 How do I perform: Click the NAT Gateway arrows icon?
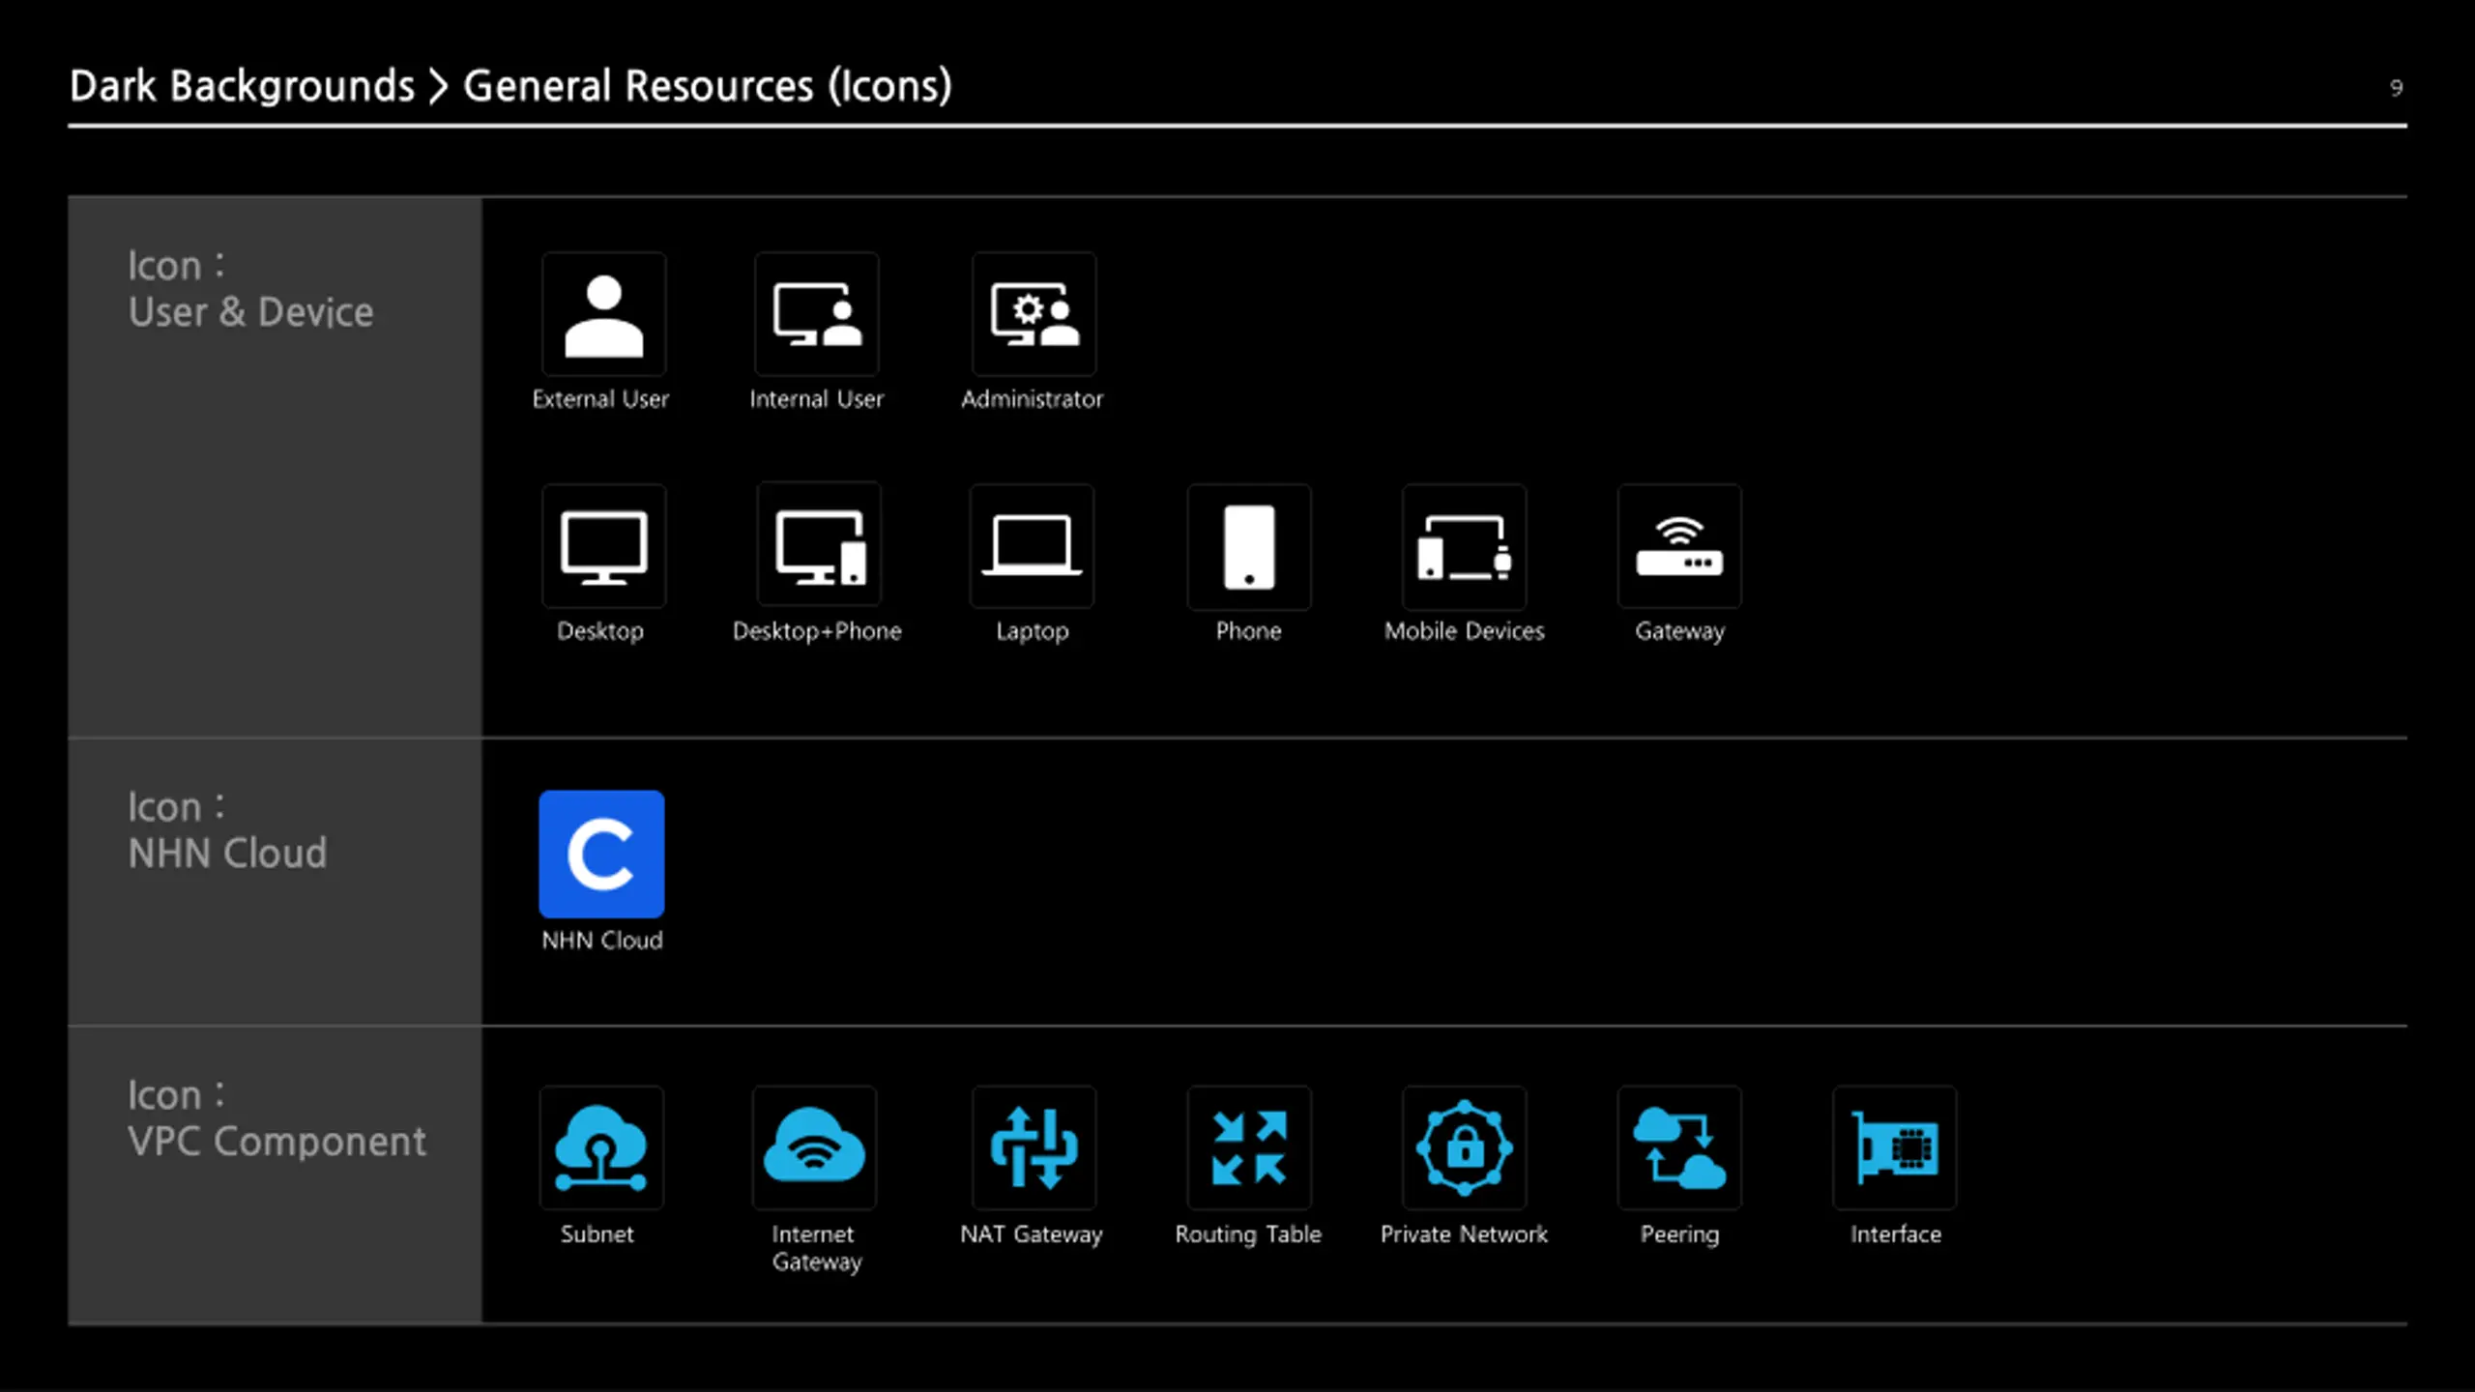1034,1147
